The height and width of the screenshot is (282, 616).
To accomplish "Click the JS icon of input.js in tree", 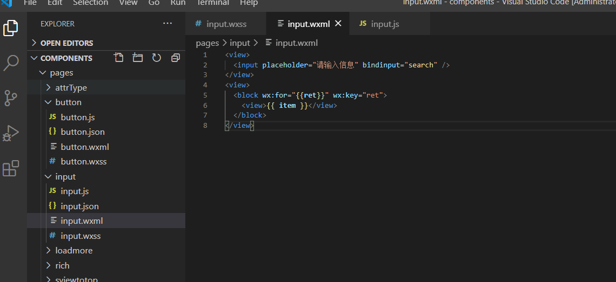I will (x=52, y=191).
